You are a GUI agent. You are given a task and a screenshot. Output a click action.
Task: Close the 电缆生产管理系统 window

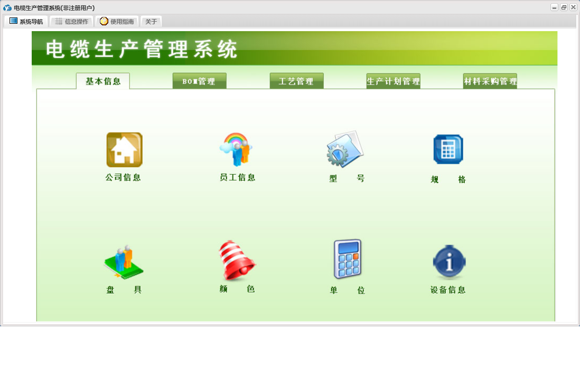[573, 7]
